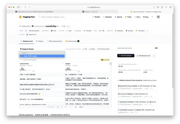Click the 215 likes count
Image resolution: width=180 pixels, height=124 pixels.
68,26
